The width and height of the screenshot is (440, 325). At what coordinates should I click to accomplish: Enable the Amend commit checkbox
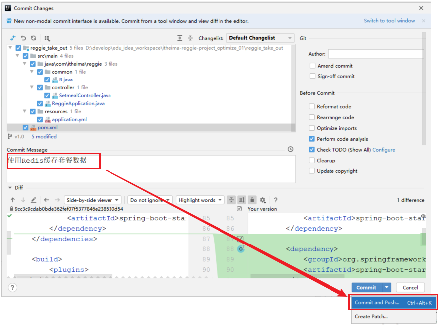312,66
